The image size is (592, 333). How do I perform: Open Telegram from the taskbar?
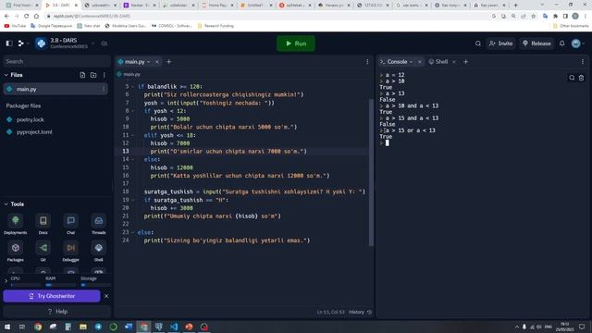[x=98, y=327]
